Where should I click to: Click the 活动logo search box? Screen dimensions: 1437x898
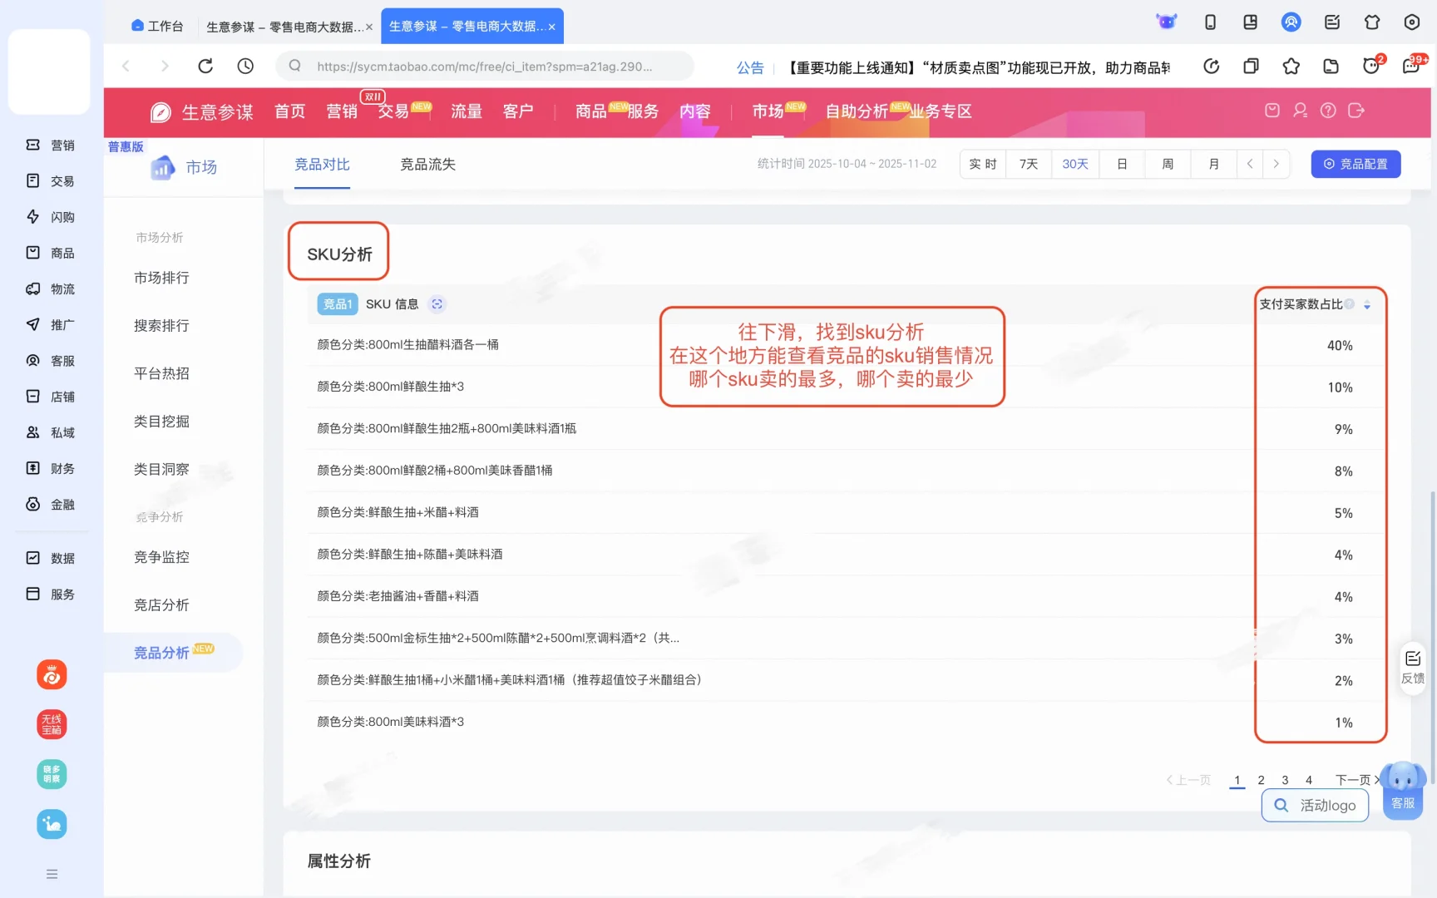(1316, 805)
